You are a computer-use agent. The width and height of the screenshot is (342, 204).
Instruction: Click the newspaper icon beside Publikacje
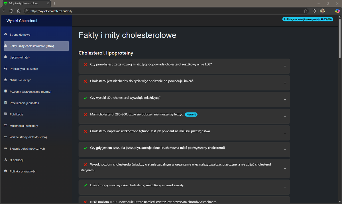(5, 114)
